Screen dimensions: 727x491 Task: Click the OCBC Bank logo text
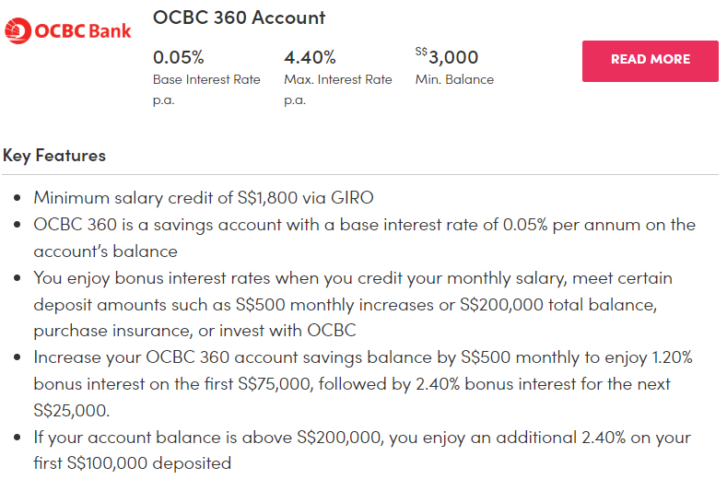tap(83, 31)
